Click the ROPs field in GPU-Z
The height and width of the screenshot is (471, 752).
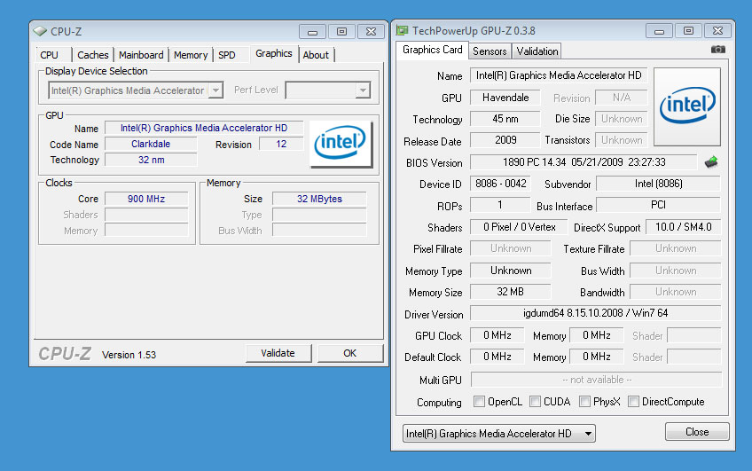coord(501,205)
